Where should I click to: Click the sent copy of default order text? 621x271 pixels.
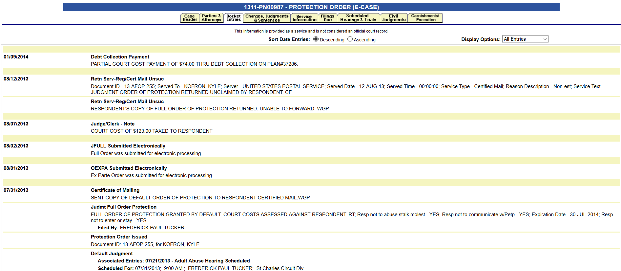point(201,198)
